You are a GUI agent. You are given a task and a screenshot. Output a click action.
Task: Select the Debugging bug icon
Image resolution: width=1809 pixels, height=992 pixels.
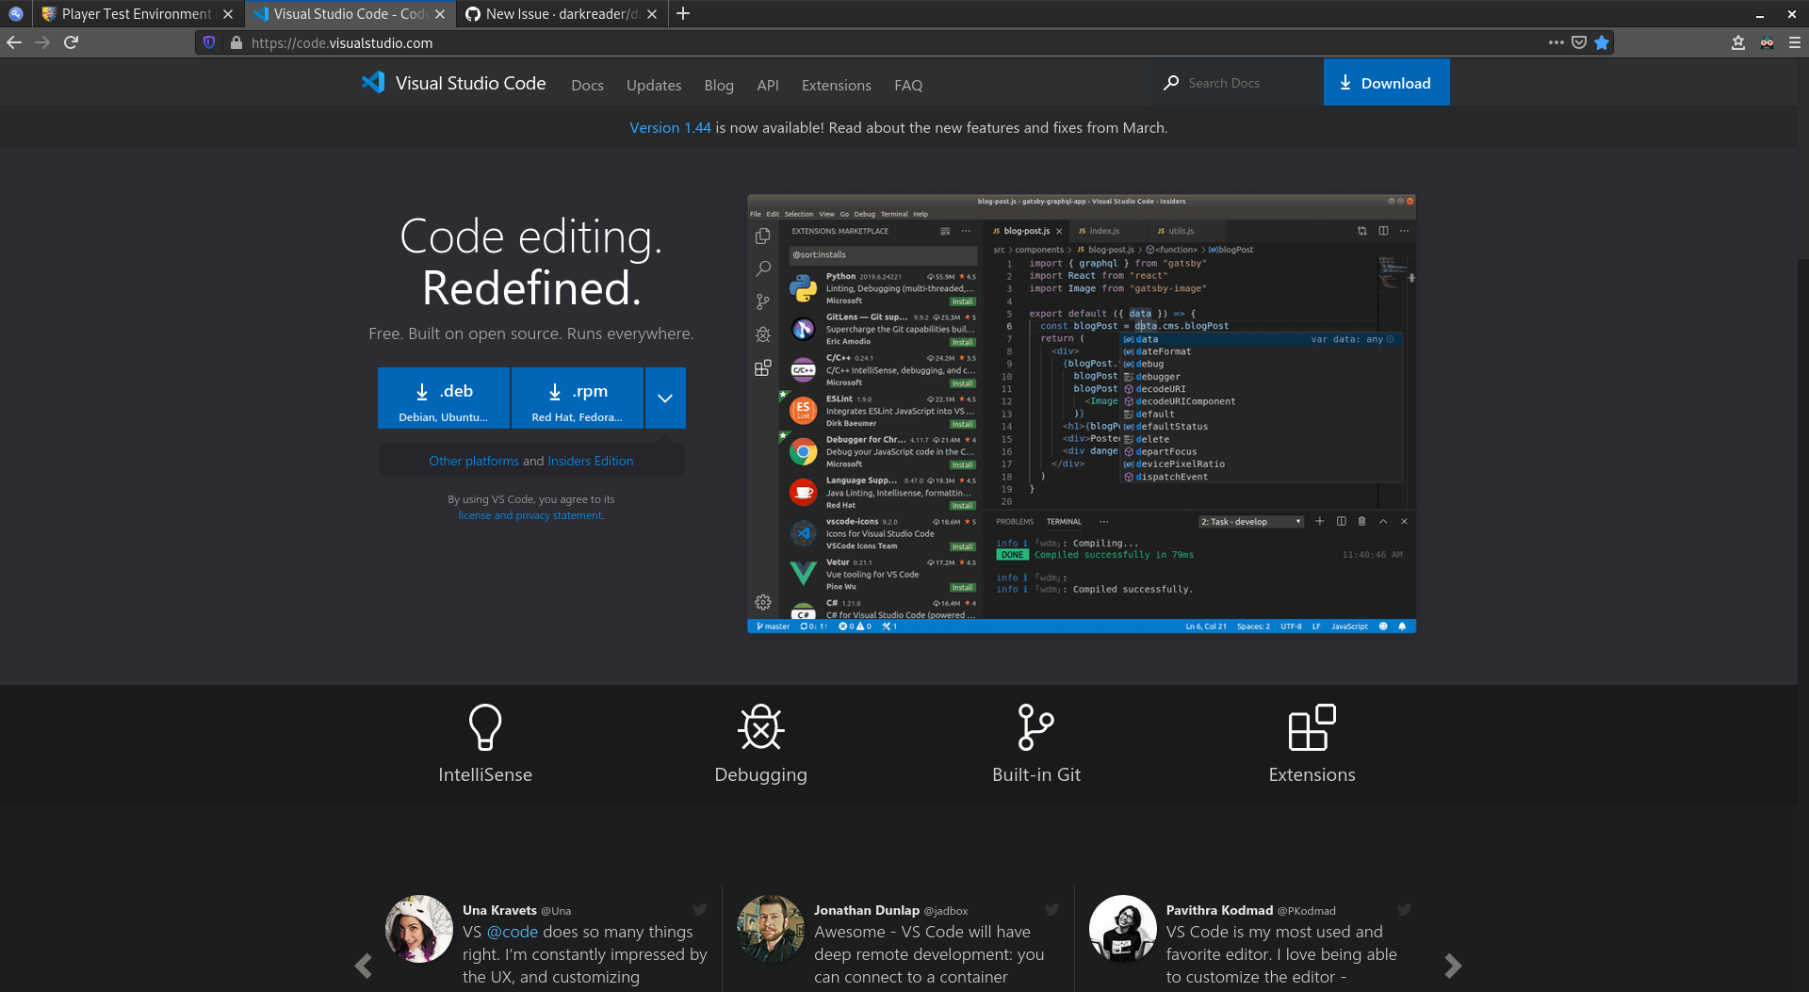[x=760, y=726]
